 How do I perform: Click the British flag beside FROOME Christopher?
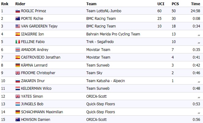[18, 73]
